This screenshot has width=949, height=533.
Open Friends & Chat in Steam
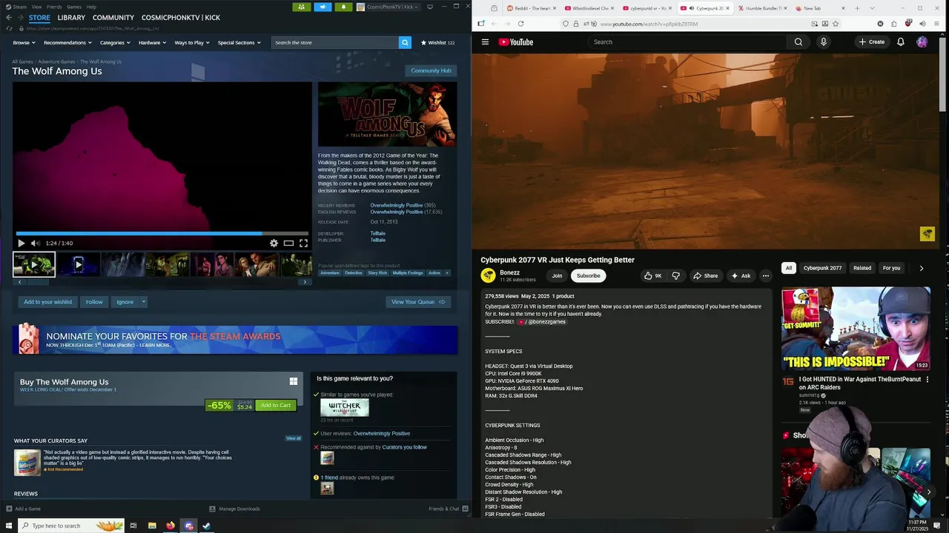click(449, 509)
